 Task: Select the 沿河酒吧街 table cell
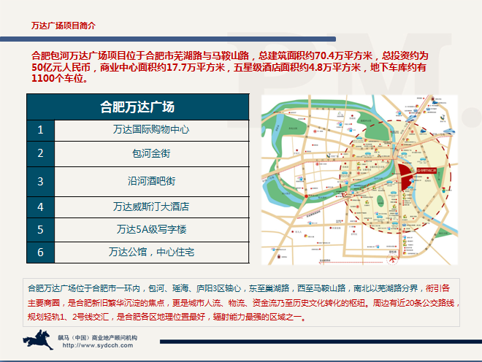[151, 180]
